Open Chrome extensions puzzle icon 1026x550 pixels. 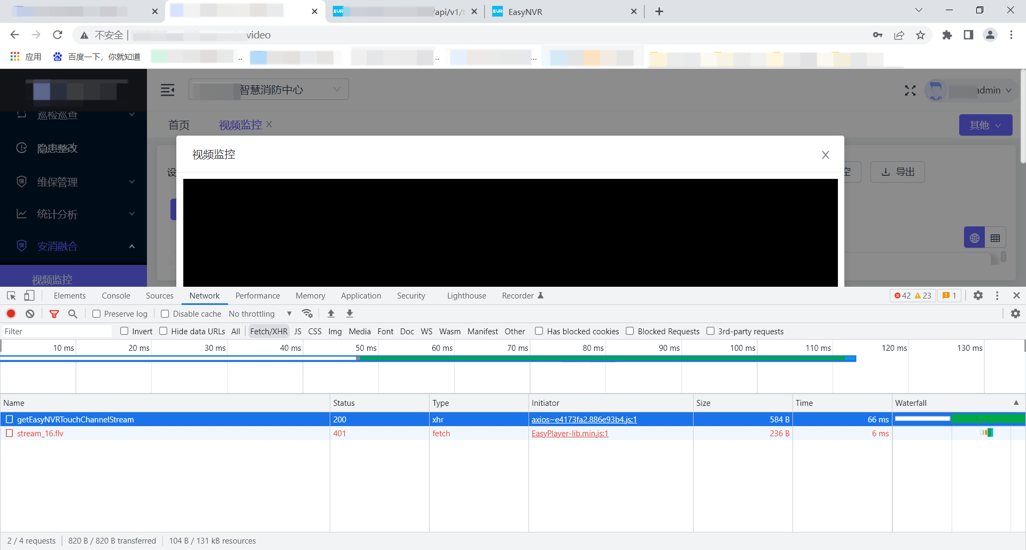click(947, 35)
